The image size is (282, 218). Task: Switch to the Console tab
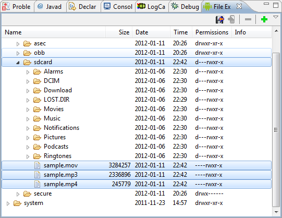pyautogui.click(x=118, y=7)
